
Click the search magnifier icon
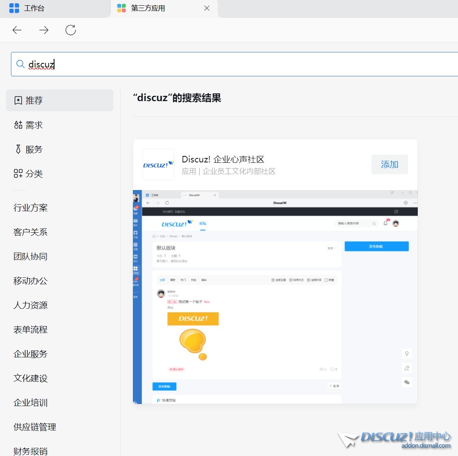[20, 64]
